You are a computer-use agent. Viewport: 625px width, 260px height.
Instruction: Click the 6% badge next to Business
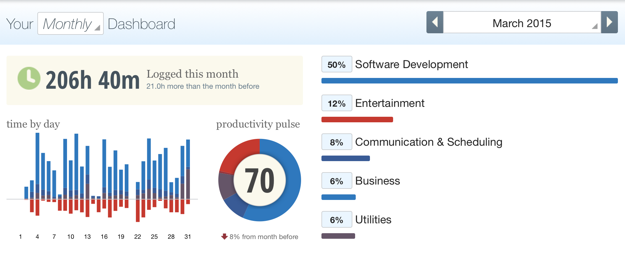tap(337, 181)
